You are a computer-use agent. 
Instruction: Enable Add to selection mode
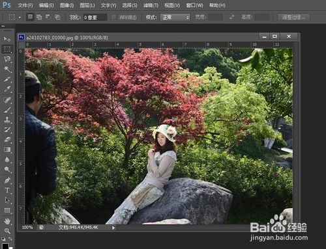click(x=39, y=17)
